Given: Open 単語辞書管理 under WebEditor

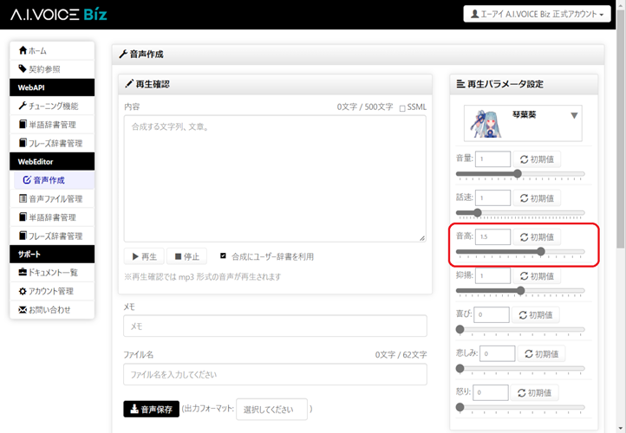Looking at the screenshot, I should tap(52, 216).
